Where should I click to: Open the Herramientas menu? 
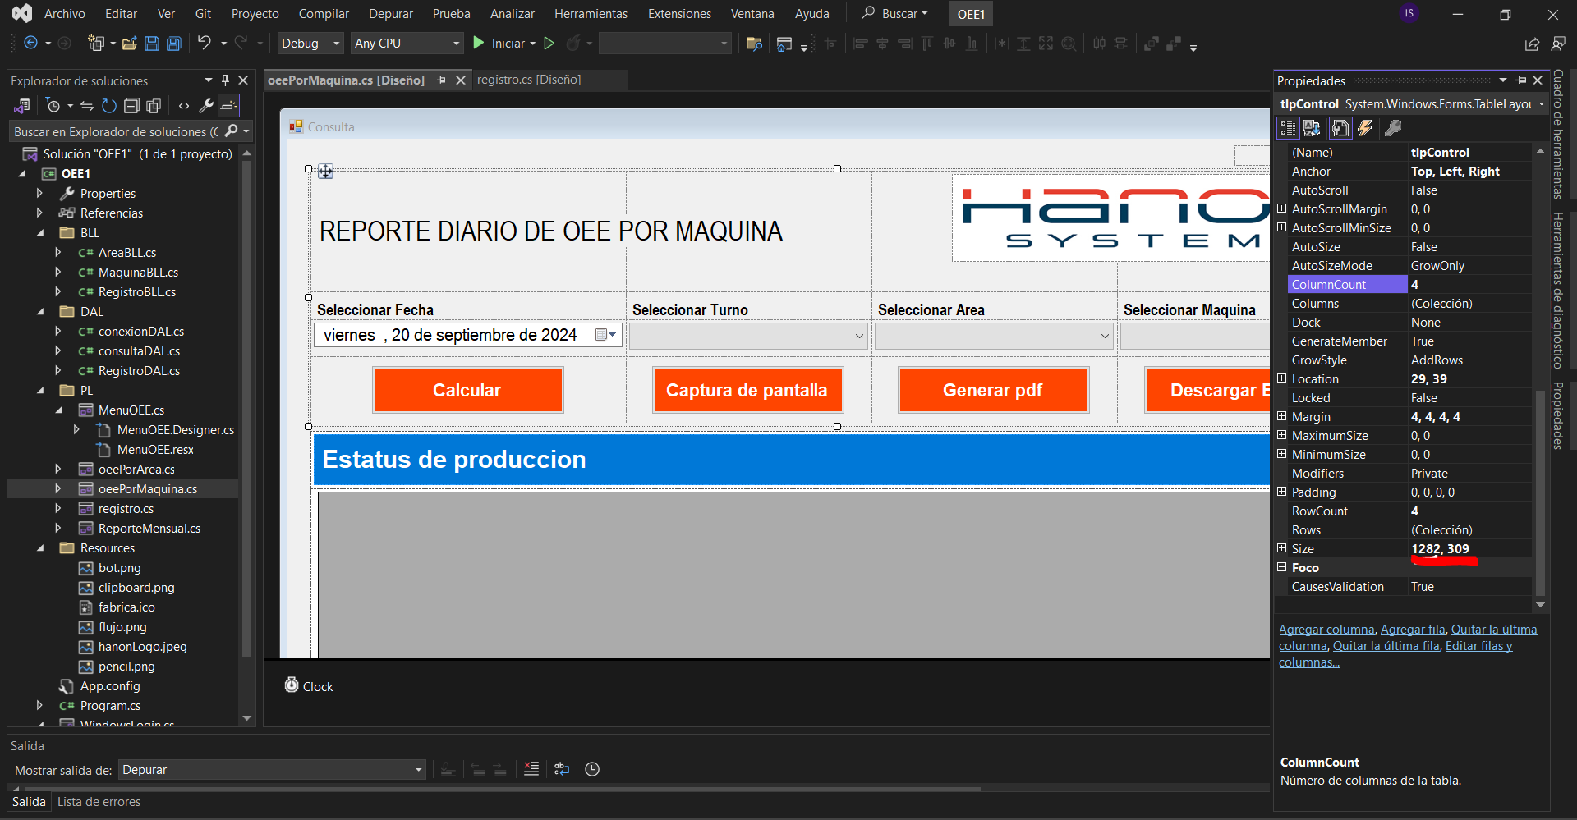click(591, 14)
